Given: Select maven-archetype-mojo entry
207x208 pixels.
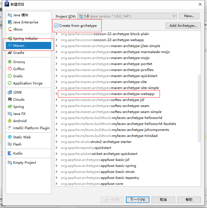Looking at the screenshot, I should pos(105,58).
